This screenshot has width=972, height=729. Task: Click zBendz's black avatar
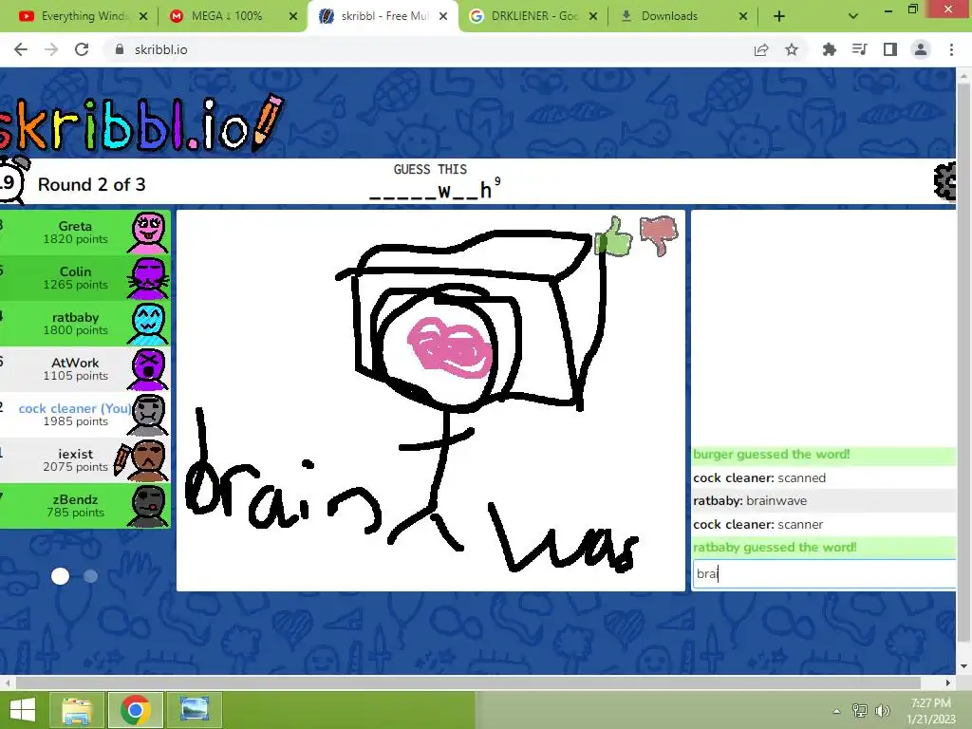click(x=148, y=506)
